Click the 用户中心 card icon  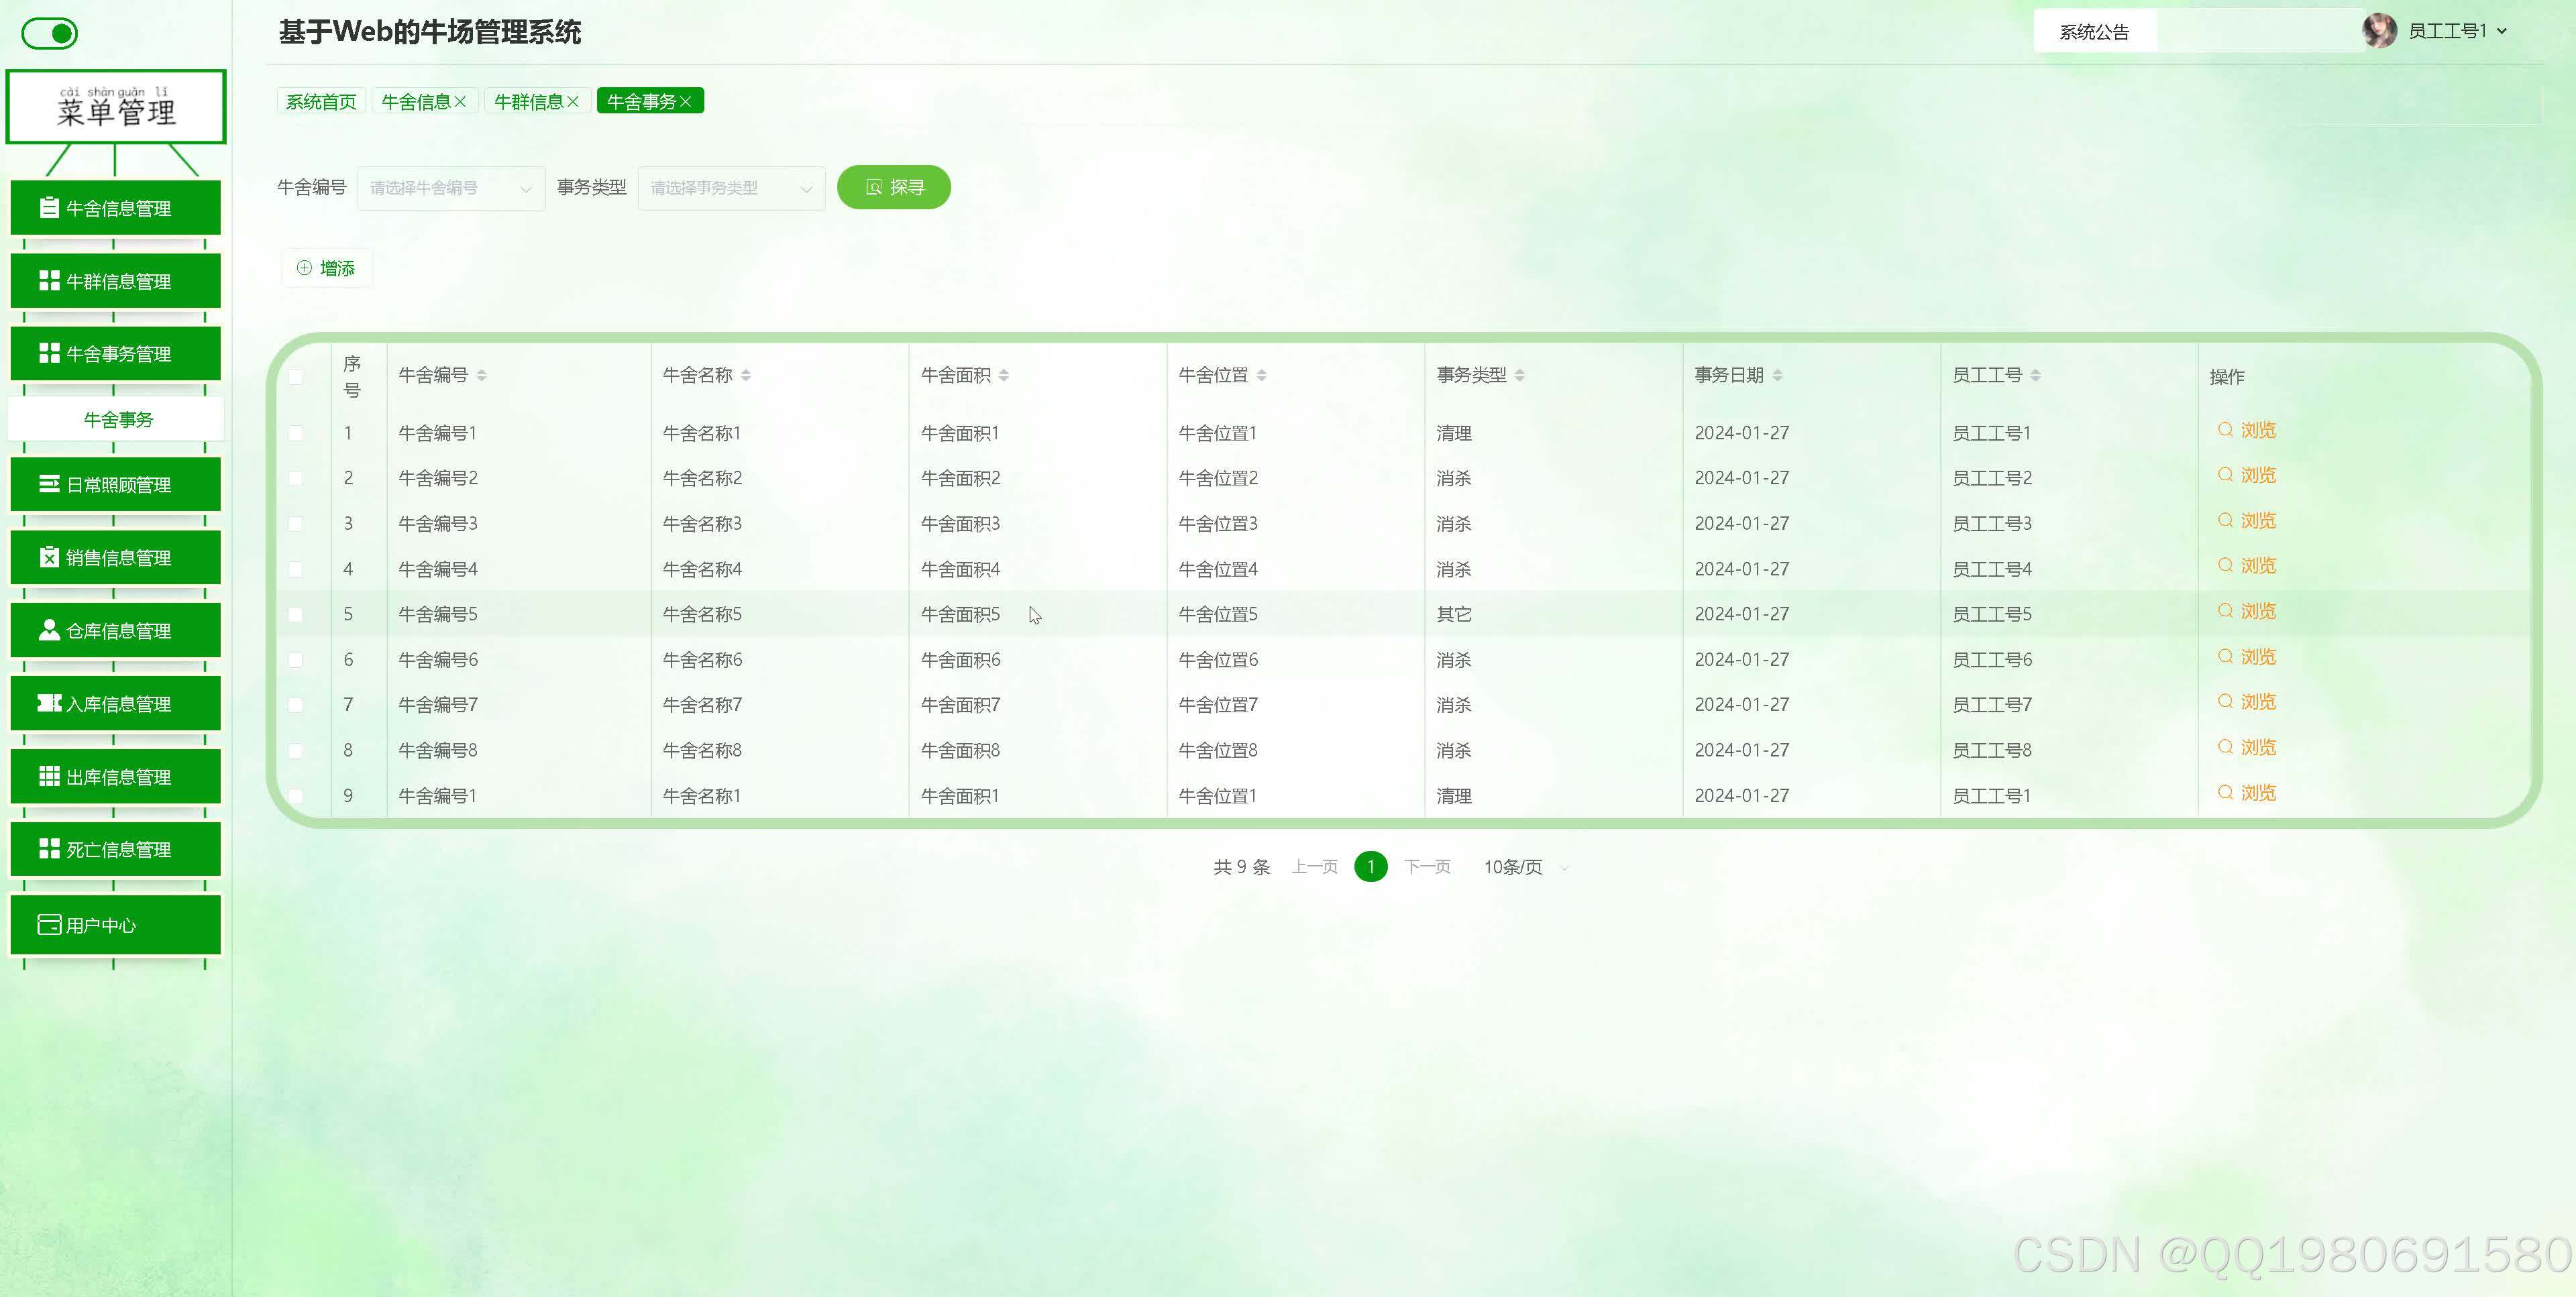tap(48, 925)
